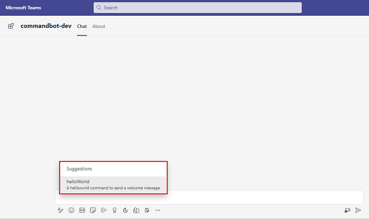The height and width of the screenshot is (219, 369).
Task: Click the Loop components icon
Action: point(125,210)
